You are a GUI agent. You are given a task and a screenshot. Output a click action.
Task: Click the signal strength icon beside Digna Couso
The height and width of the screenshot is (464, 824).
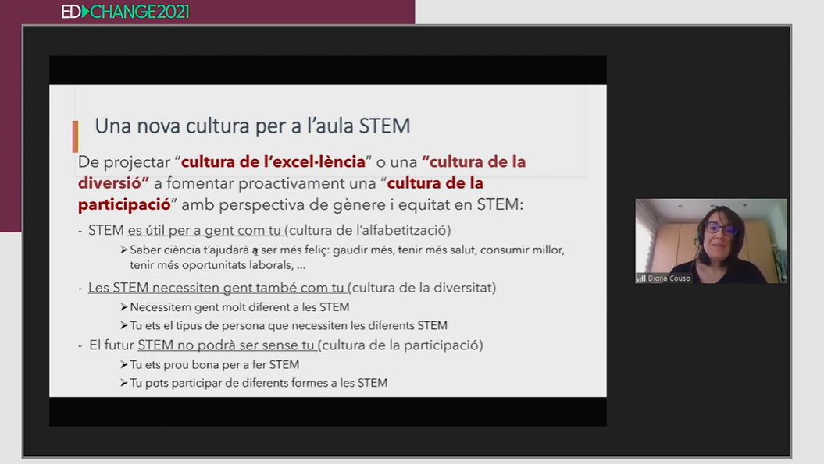coord(641,278)
